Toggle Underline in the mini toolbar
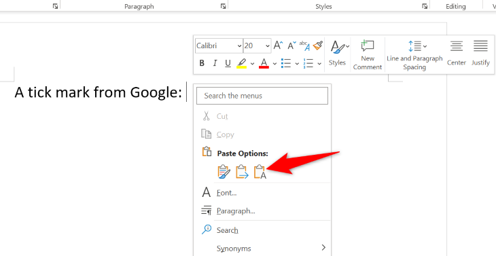Viewport: 496px width, 256px height. coord(228,63)
